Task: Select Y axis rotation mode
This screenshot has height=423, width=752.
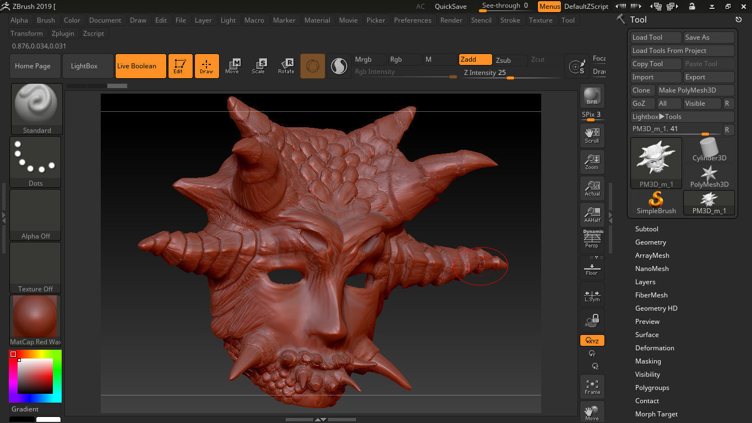Action: click(592, 354)
